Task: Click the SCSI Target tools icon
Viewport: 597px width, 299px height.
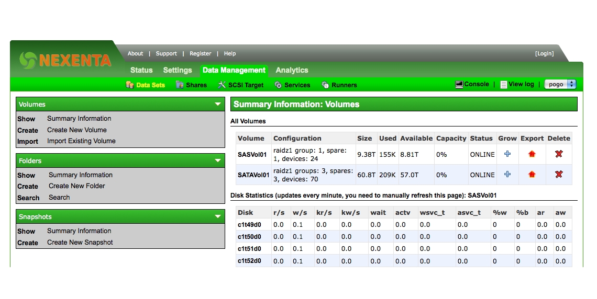Action: pos(222,85)
